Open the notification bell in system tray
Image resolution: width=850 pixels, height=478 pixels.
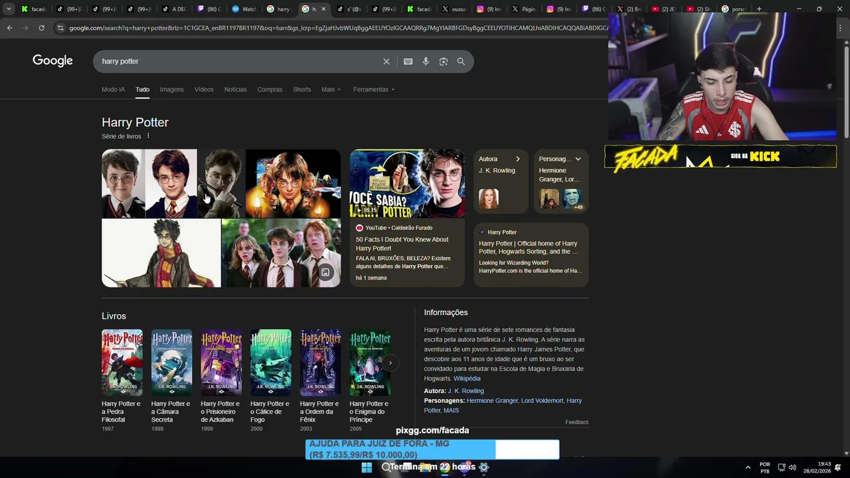point(838,467)
